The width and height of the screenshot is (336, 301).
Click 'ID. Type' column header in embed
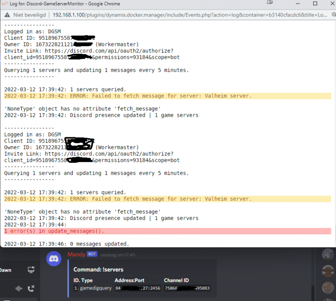point(83,280)
